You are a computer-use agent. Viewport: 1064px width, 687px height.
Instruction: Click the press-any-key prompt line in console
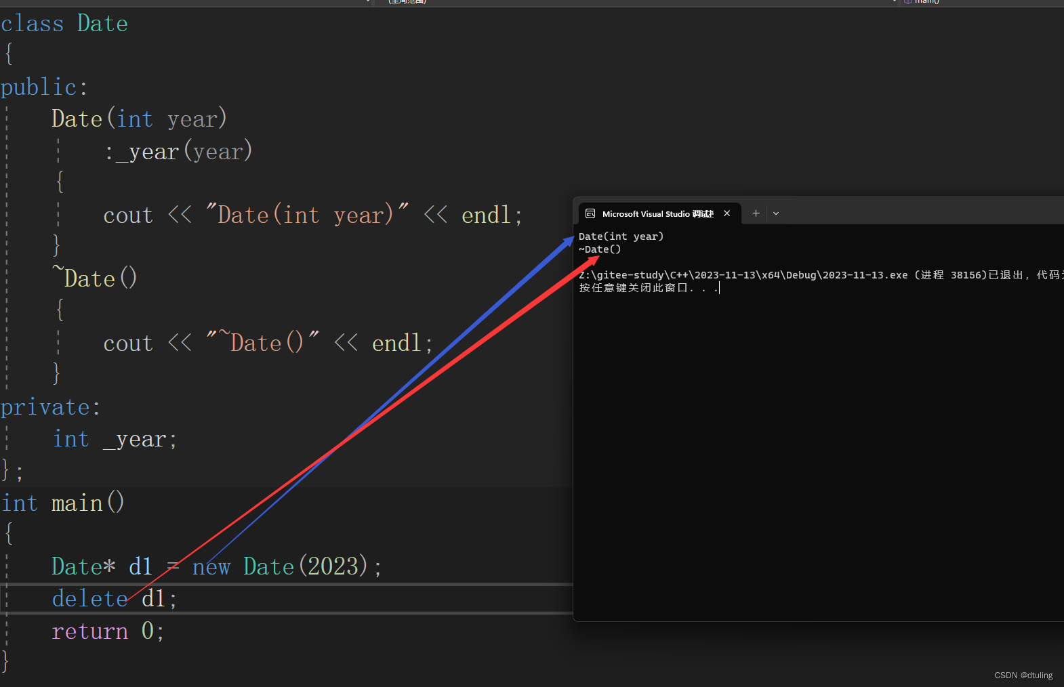coord(649,288)
